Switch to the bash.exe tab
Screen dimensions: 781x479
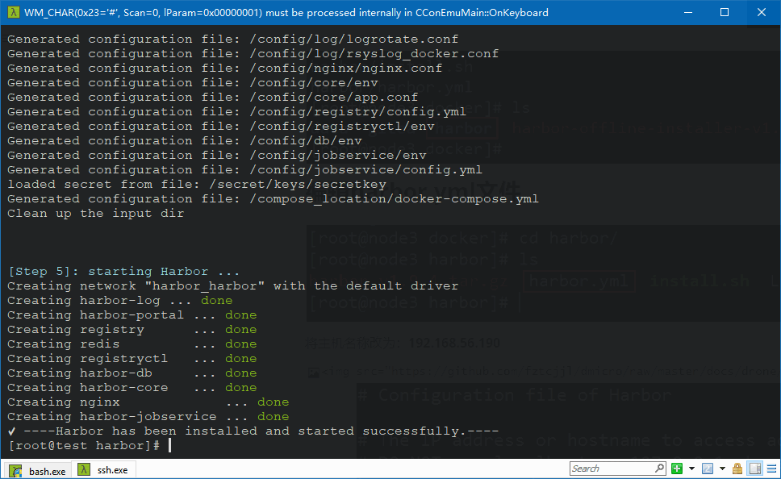point(38,470)
